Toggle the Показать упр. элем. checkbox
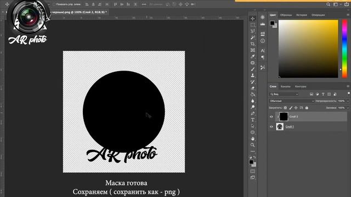The height and width of the screenshot is (197, 351). 54,4
